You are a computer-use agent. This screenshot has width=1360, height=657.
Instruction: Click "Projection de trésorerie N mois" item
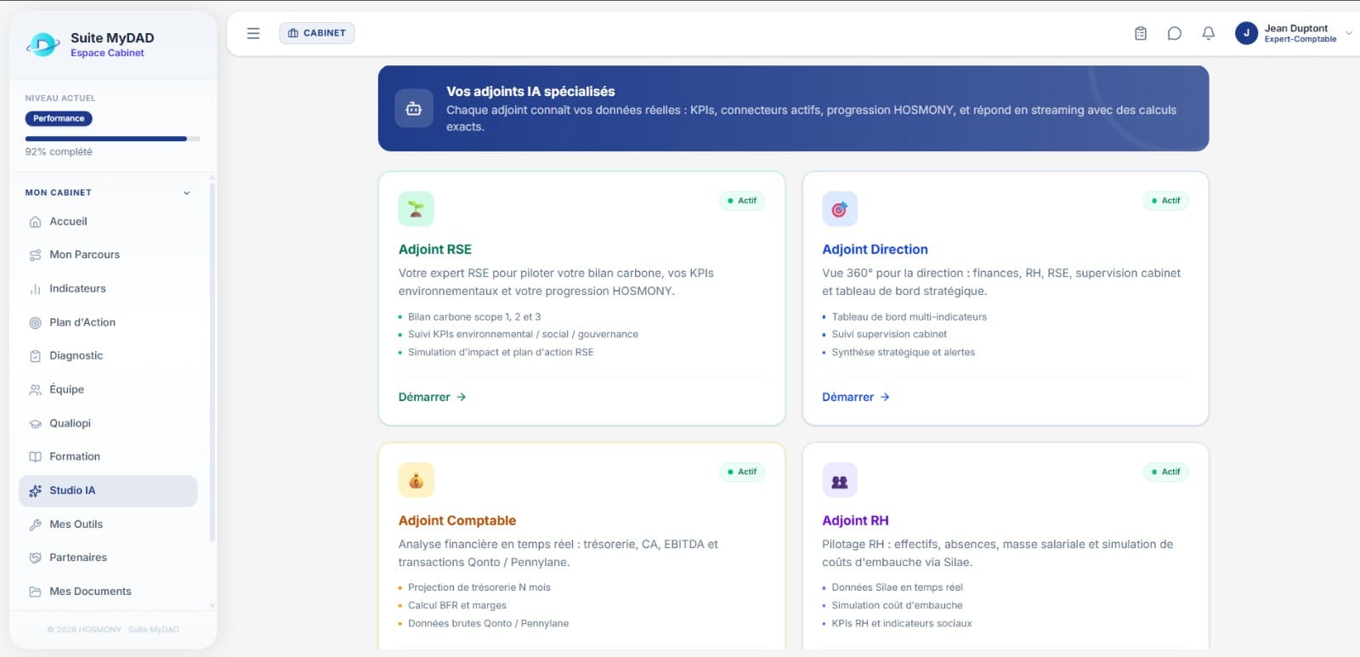point(479,587)
